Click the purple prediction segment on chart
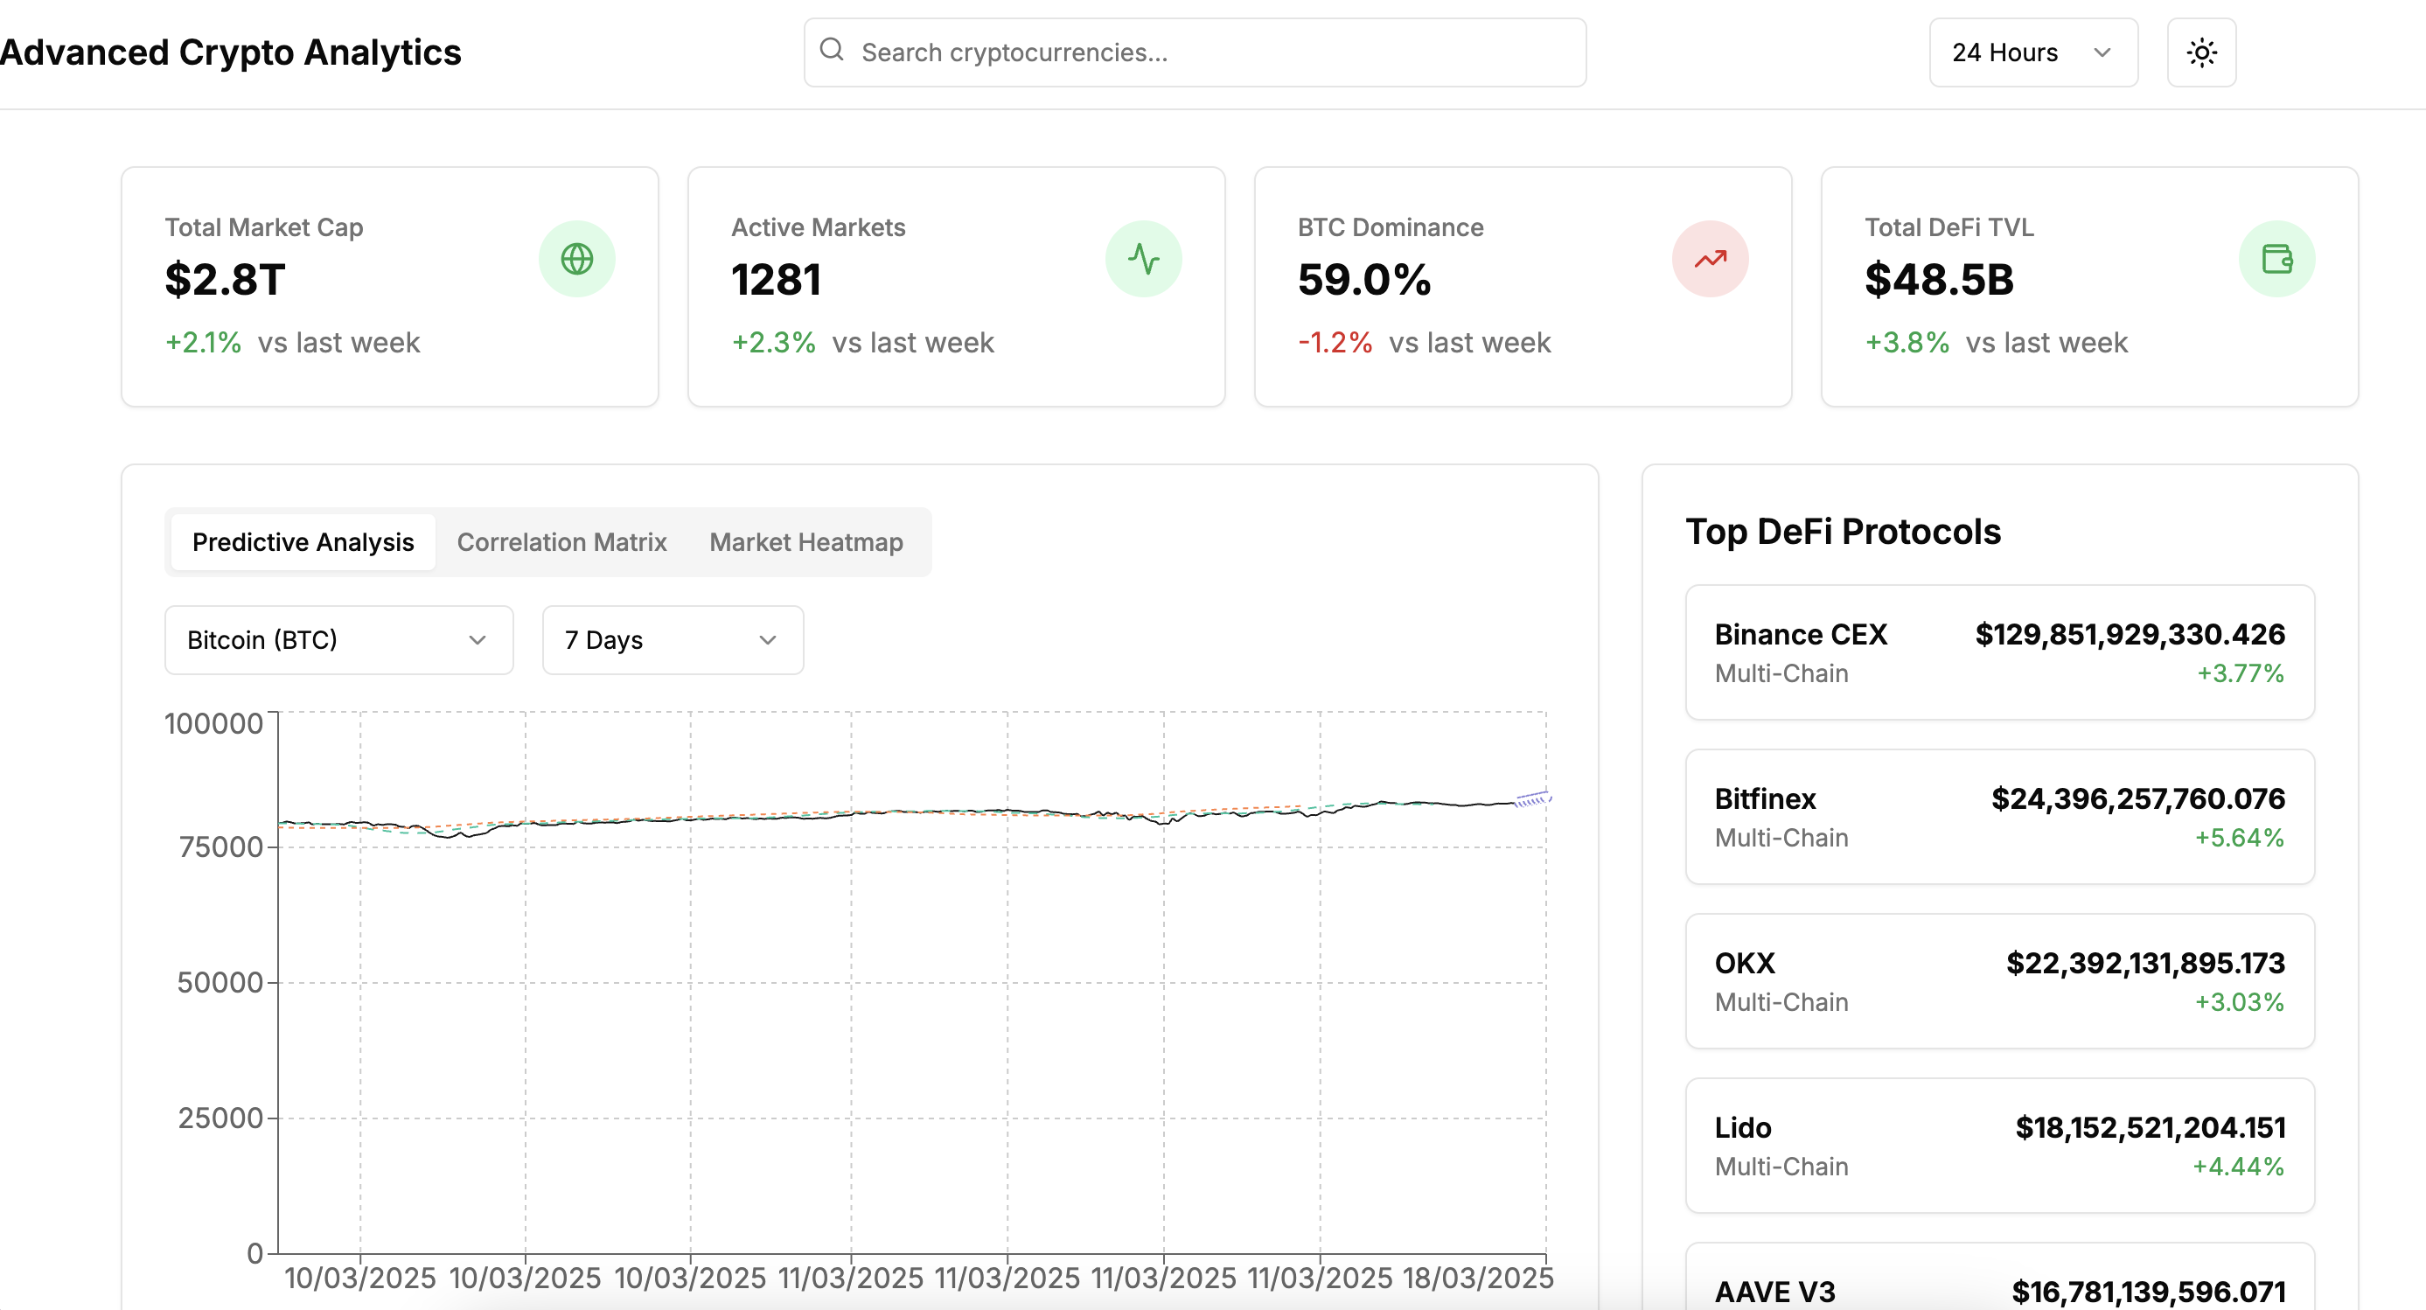This screenshot has height=1310, width=2426. 1532,799
